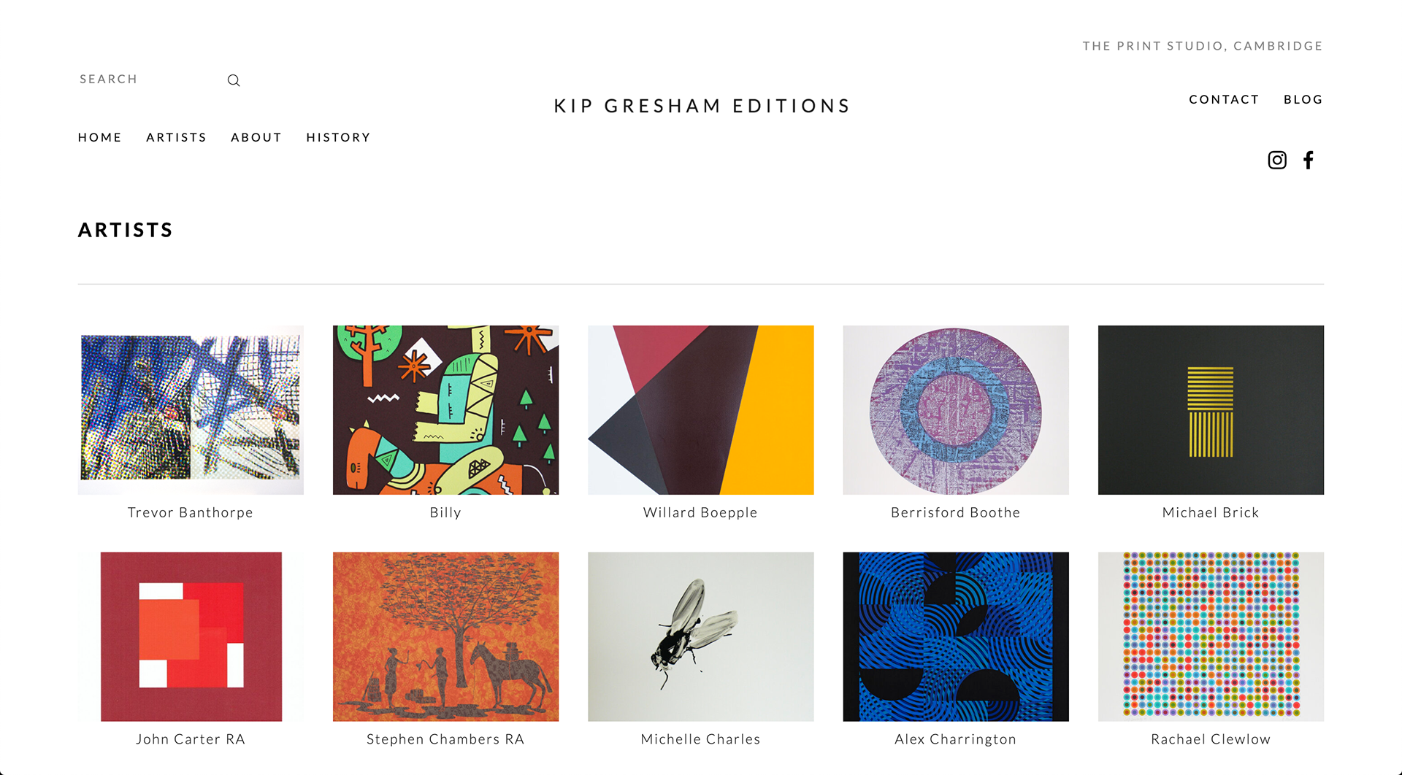
Task: Open Billy's artist thumbnail
Action: coord(445,410)
